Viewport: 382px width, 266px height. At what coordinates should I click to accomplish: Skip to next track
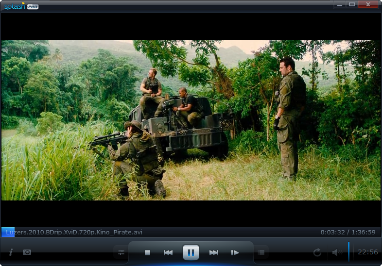[214, 252]
